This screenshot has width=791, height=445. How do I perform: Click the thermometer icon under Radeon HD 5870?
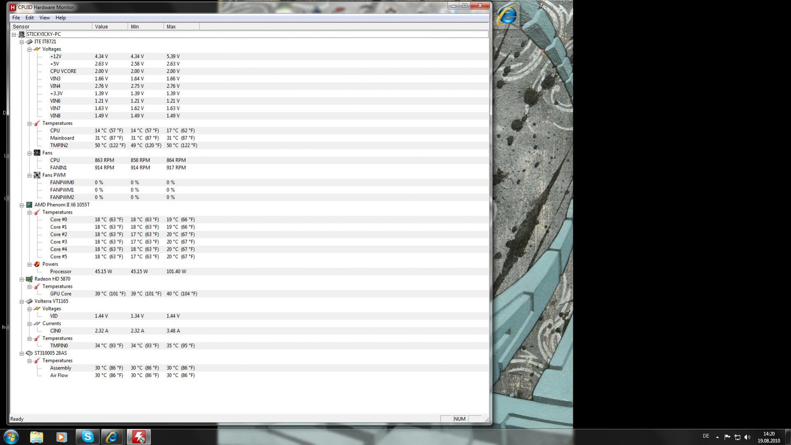tap(37, 287)
